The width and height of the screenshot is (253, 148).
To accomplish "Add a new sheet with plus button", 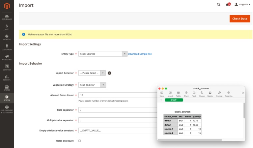I will coord(161,100).
